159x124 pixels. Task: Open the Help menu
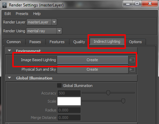(x=37, y=14)
